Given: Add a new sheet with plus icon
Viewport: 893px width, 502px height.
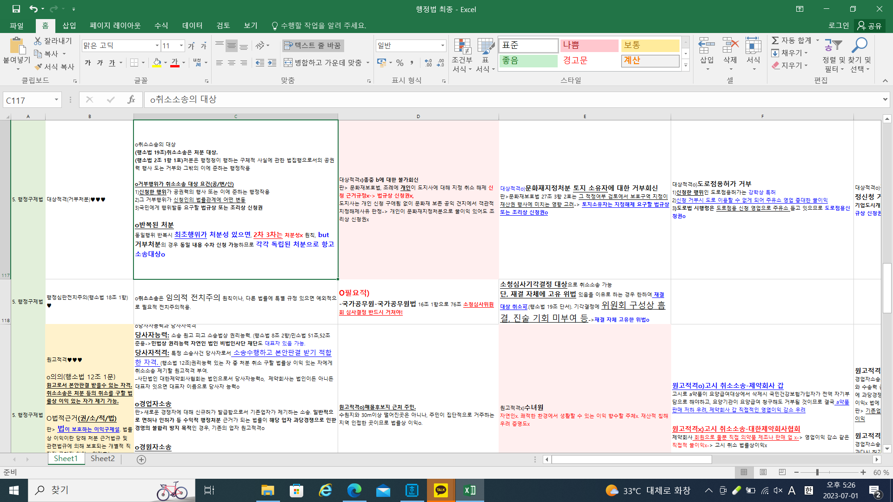Looking at the screenshot, I should 141,459.
